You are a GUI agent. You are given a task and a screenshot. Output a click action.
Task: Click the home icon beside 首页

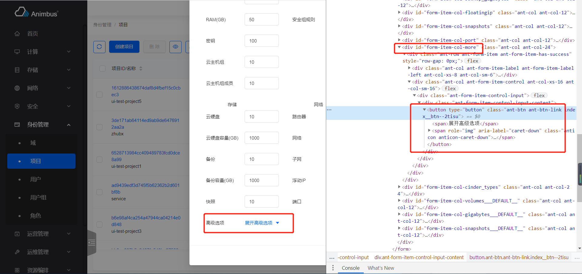pyautogui.click(x=17, y=34)
